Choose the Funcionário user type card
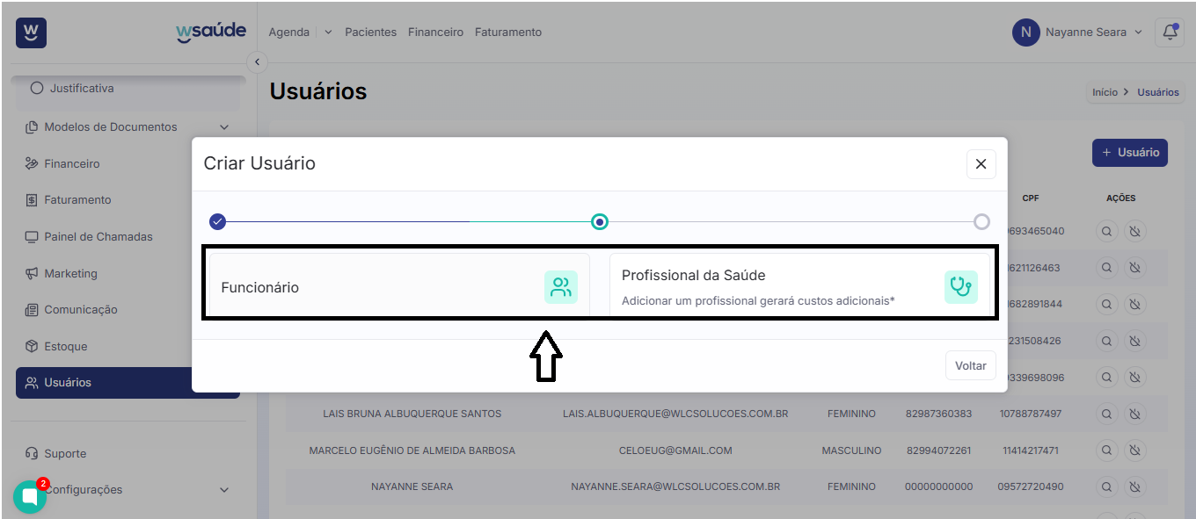This screenshot has height=519, width=1196. tap(399, 287)
